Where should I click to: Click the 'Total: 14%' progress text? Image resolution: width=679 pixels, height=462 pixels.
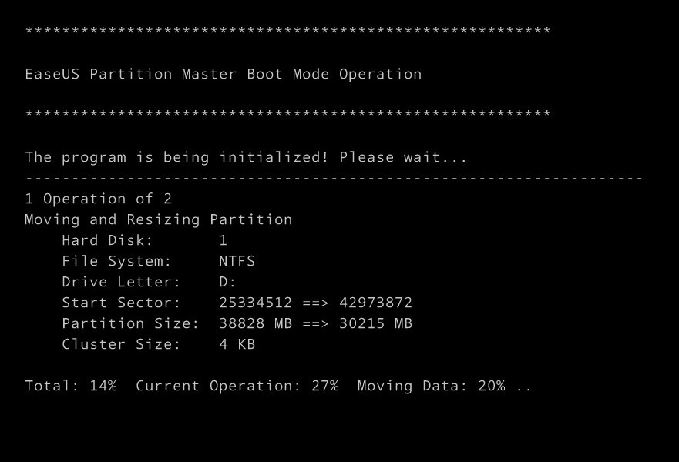point(71,386)
